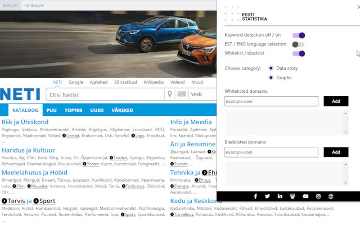Open the Instagram icon in the footer

pyautogui.click(x=318, y=196)
